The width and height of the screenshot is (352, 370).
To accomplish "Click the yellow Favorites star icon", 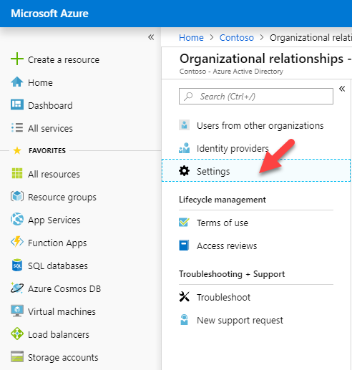I will (17, 150).
